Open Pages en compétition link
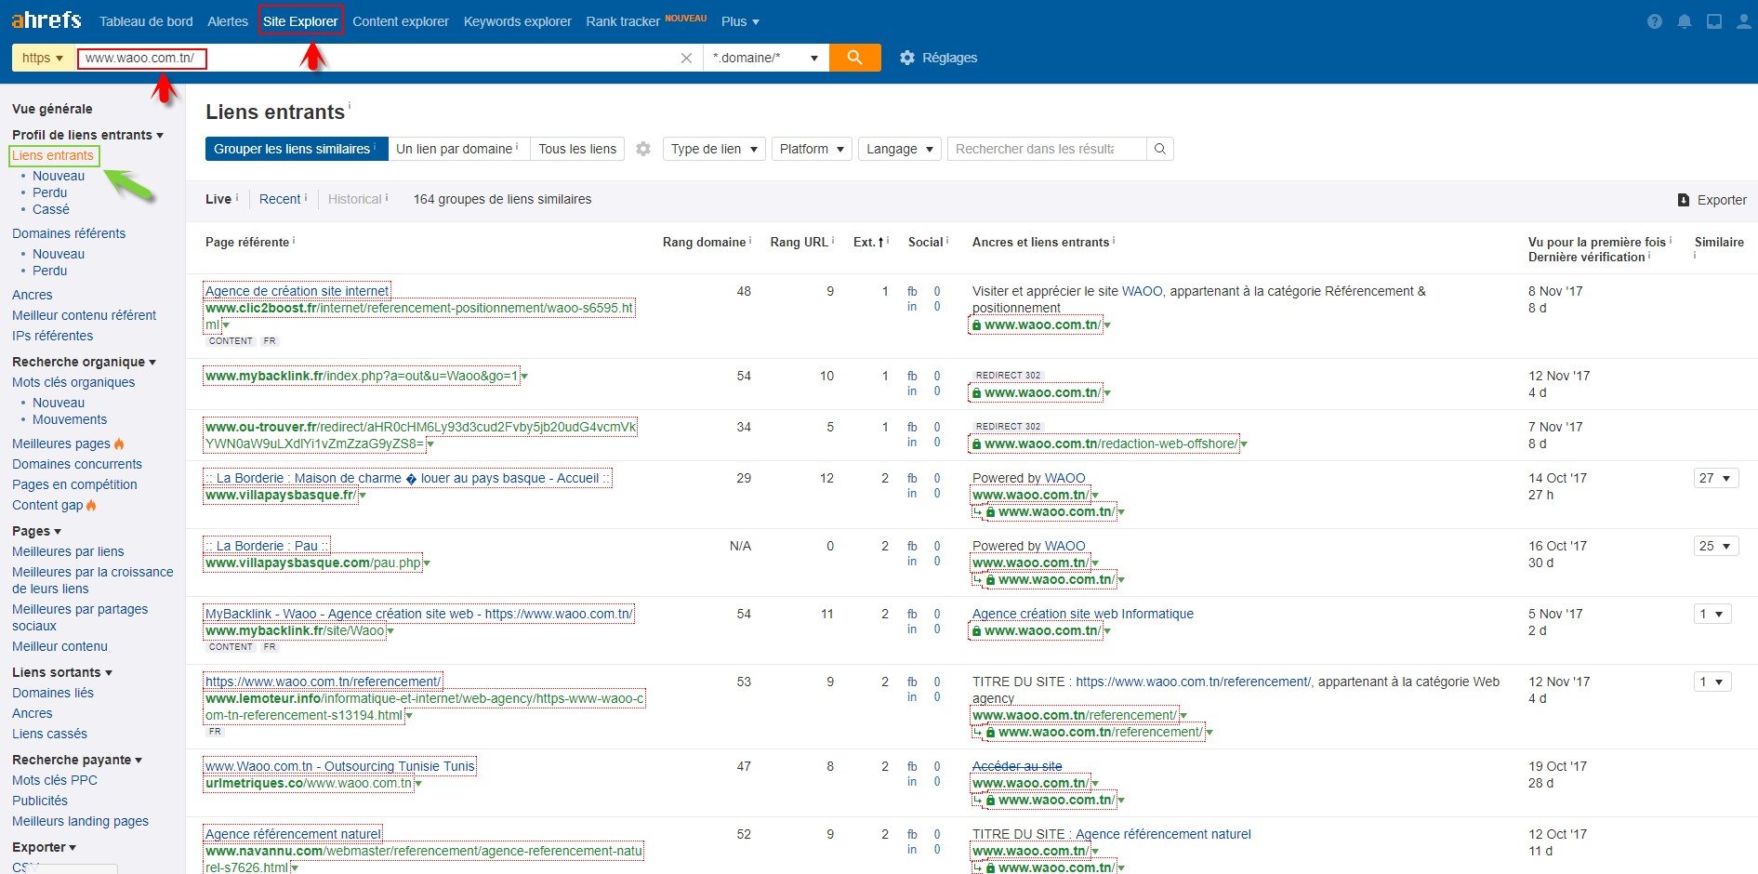Viewport: 1758px width, 874px height. point(74,484)
